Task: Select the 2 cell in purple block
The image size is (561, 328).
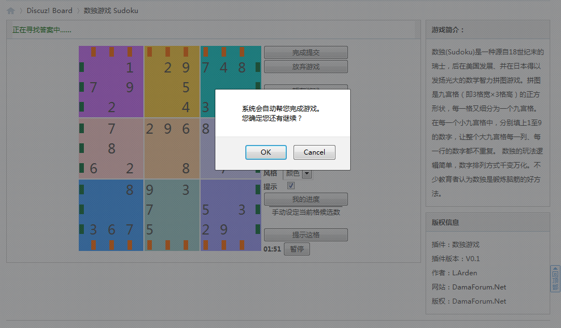Action: (112, 107)
